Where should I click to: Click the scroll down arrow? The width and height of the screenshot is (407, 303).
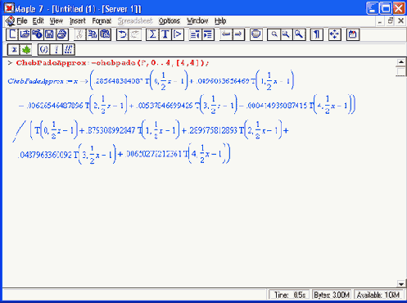(400, 284)
